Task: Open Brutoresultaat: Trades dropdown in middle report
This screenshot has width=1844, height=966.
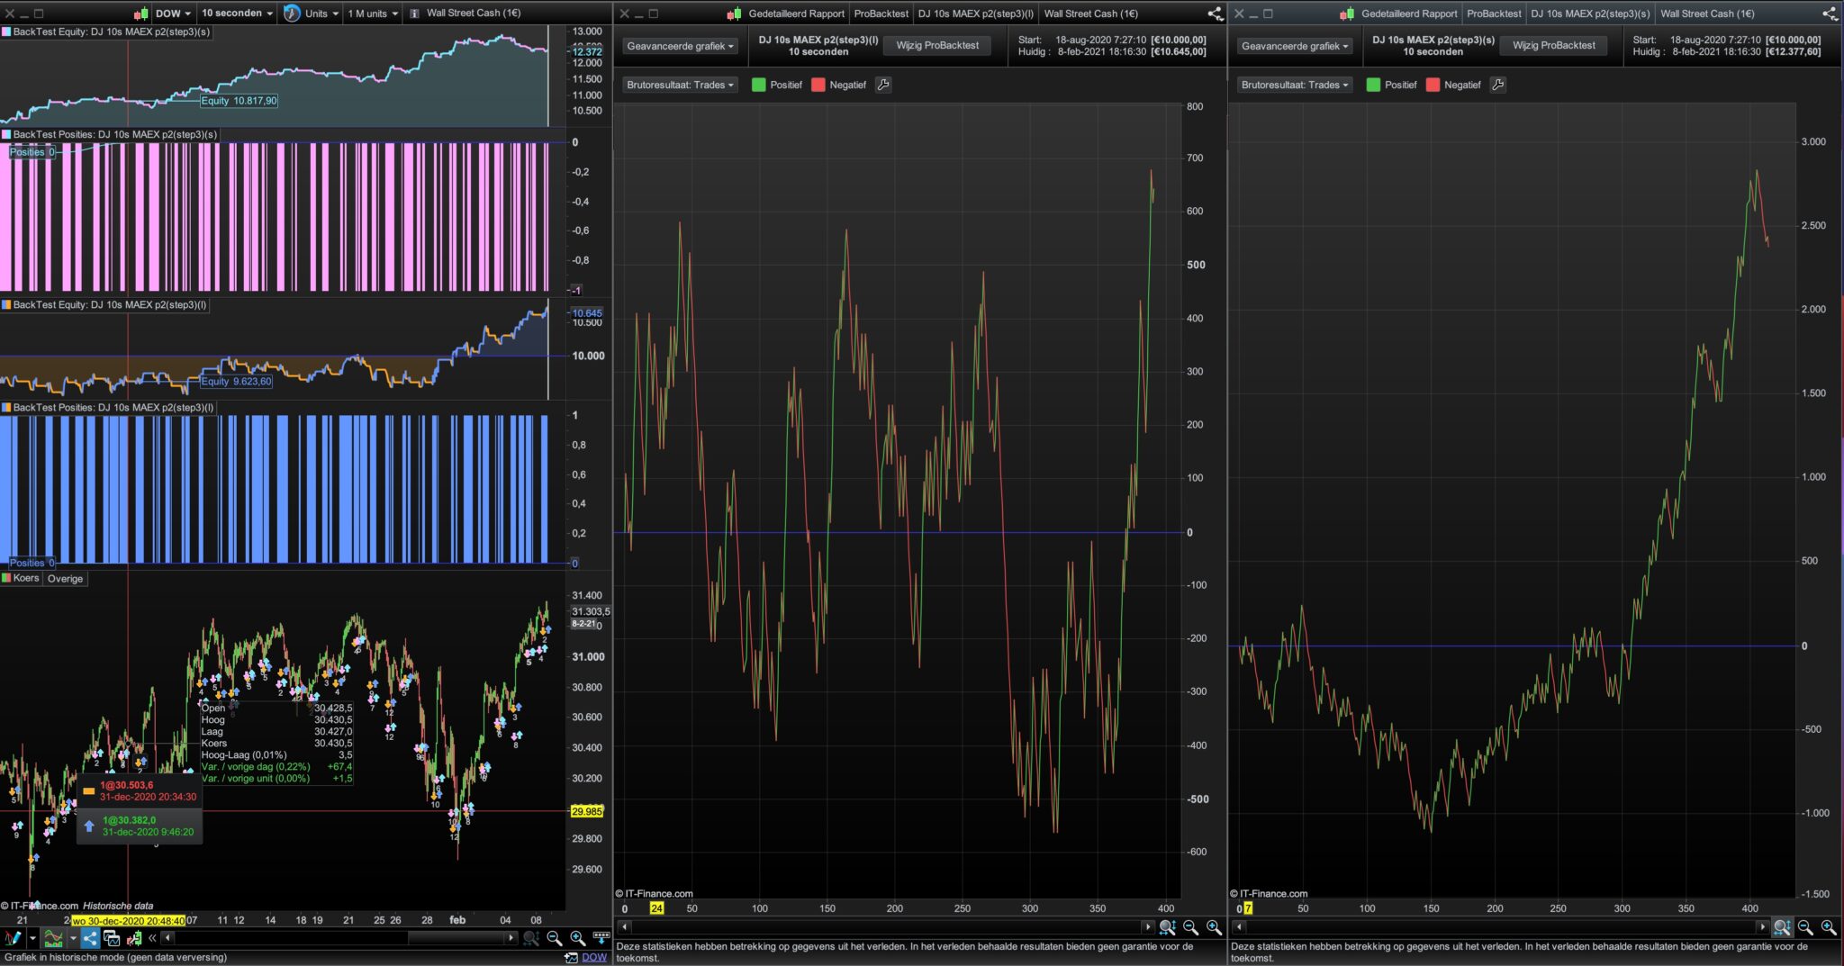Action: tap(680, 85)
